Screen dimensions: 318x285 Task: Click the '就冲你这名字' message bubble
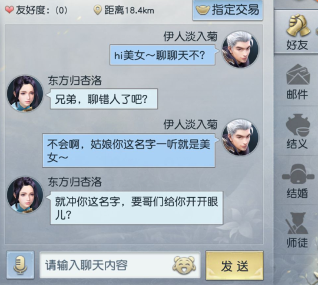pos(137,208)
